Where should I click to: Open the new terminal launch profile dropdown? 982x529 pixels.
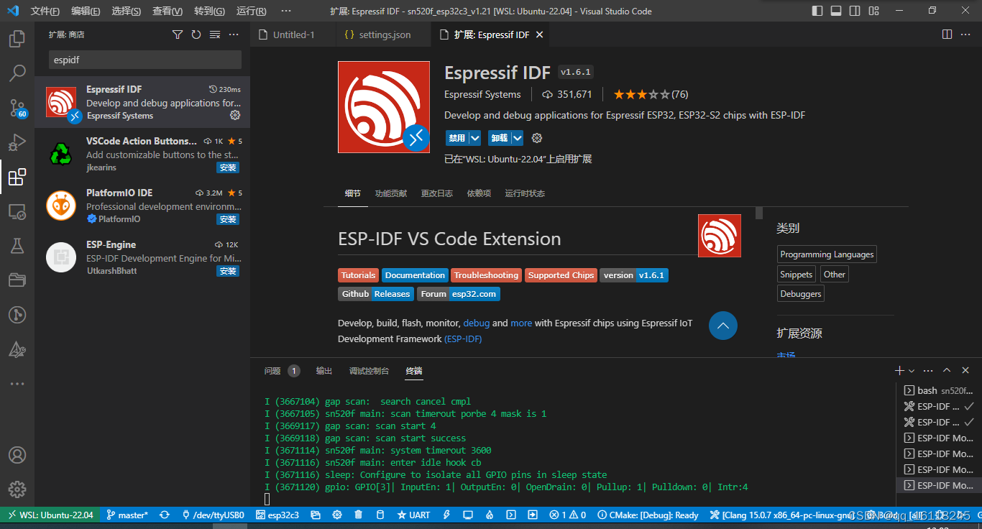tap(912, 371)
